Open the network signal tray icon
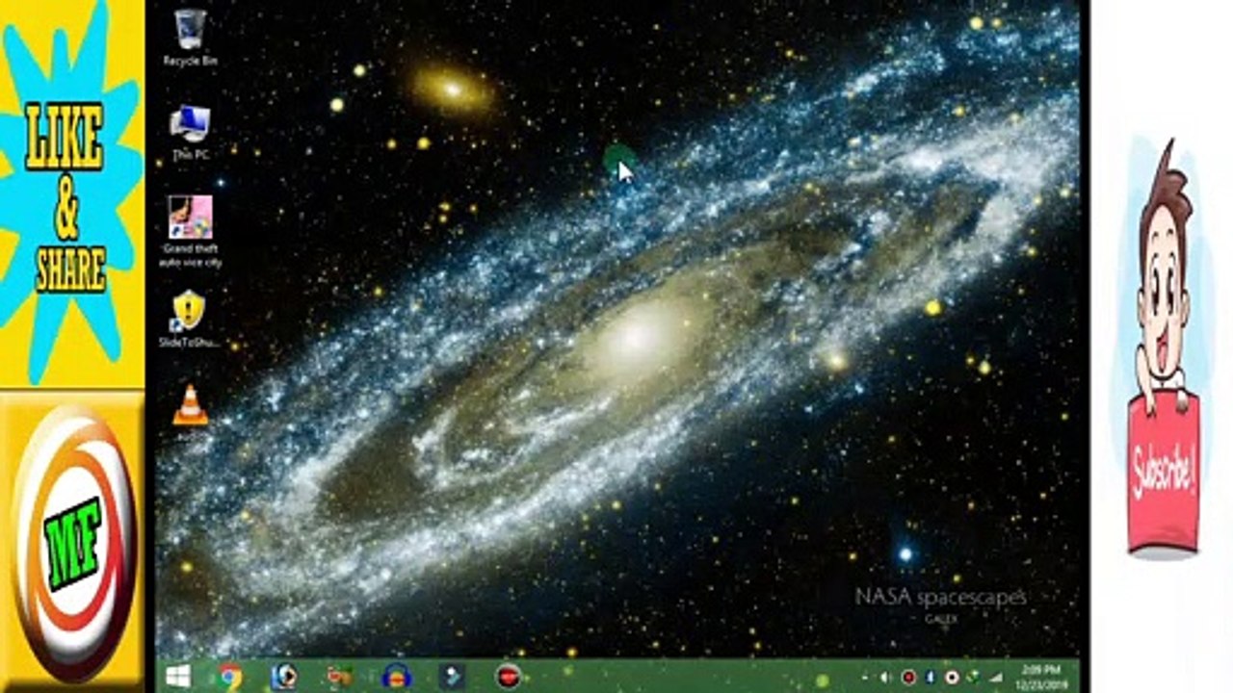1233x693 pixels. [996, 678]
